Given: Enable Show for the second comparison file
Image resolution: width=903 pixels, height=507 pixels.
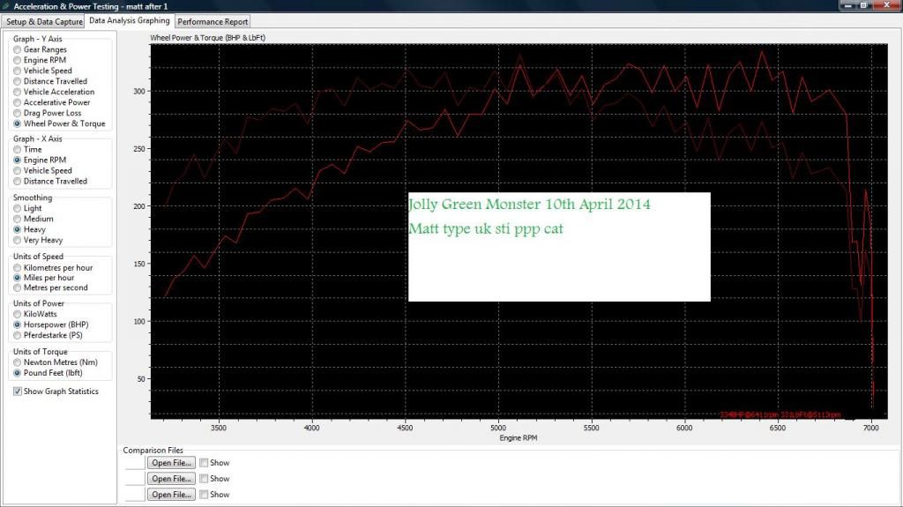Looking at the screenshot, I should (x=204, y=479).
